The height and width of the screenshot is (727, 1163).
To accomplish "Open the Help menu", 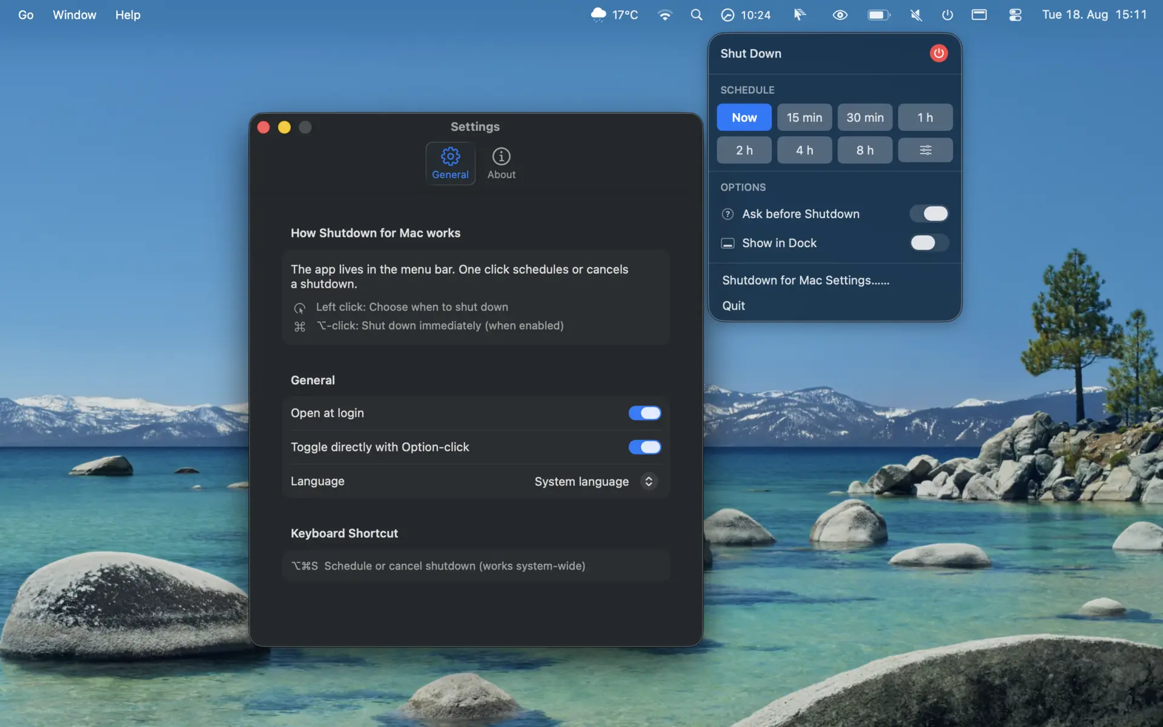I will [x=128, y=15].
